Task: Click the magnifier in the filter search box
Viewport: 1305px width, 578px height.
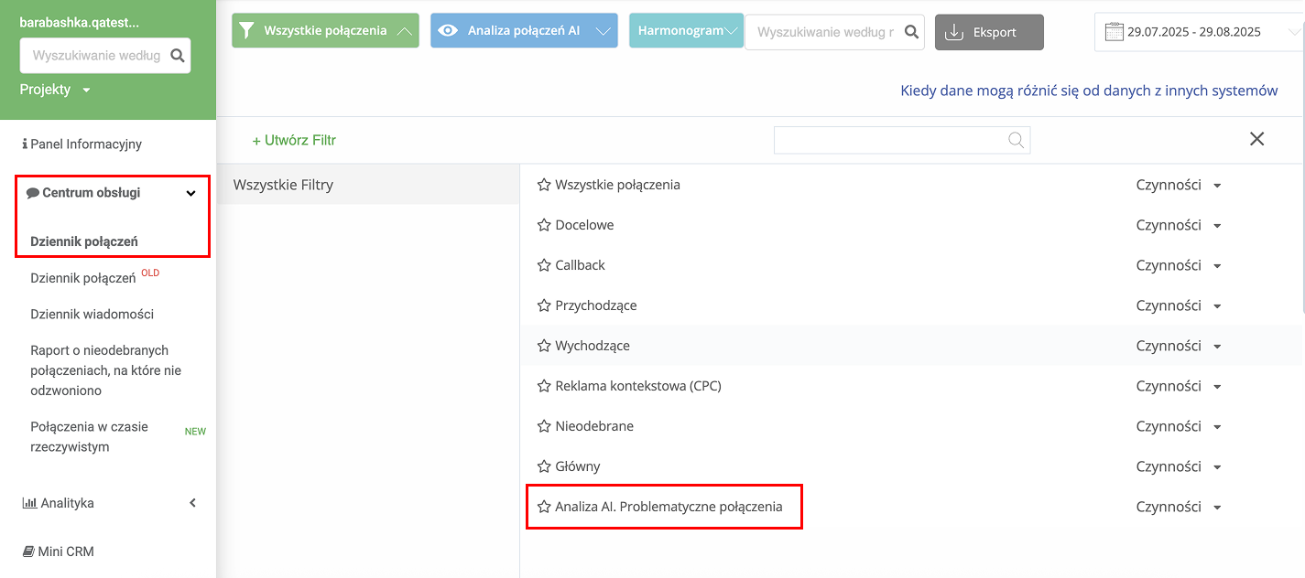Action: 1016,140
